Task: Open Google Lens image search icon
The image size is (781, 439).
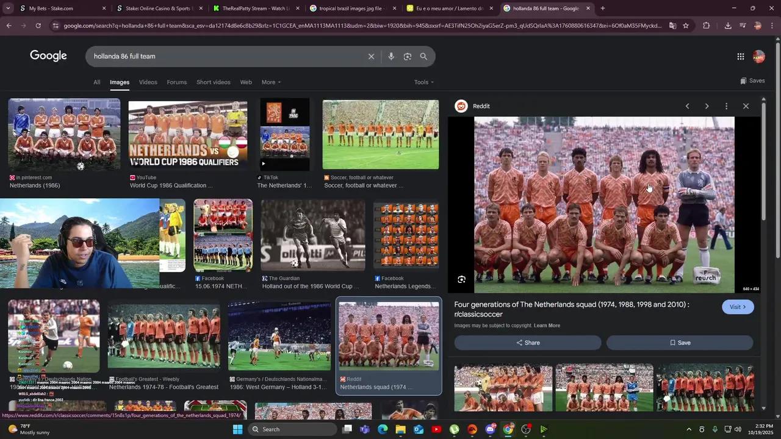Action: (x=408, y=56)
